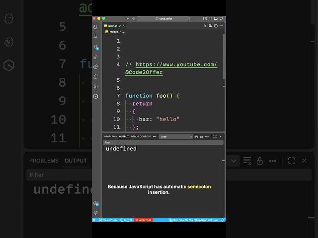Toggle the bottom panel visibility in title bar
The image size is (318, 238).
216,19
